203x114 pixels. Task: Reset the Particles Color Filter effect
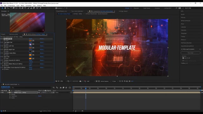click(x=30, y=53)
